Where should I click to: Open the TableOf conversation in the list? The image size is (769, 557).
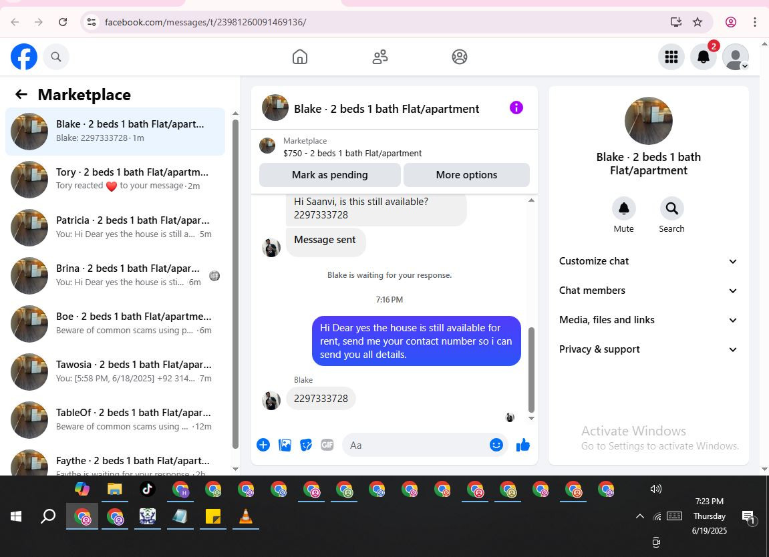coord(116,419)
